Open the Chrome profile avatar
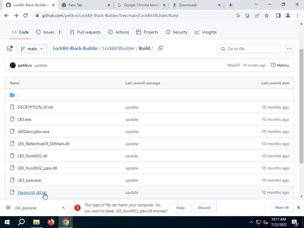 [x=288, y=15]
